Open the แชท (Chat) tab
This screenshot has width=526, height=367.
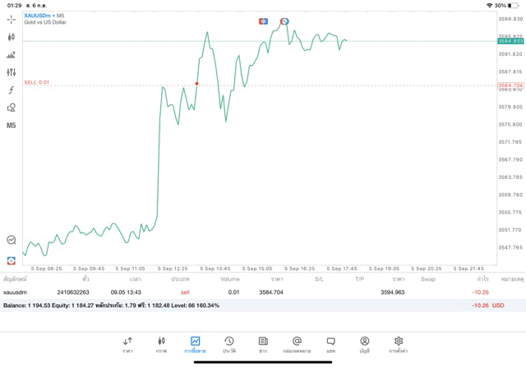[330, 344]
